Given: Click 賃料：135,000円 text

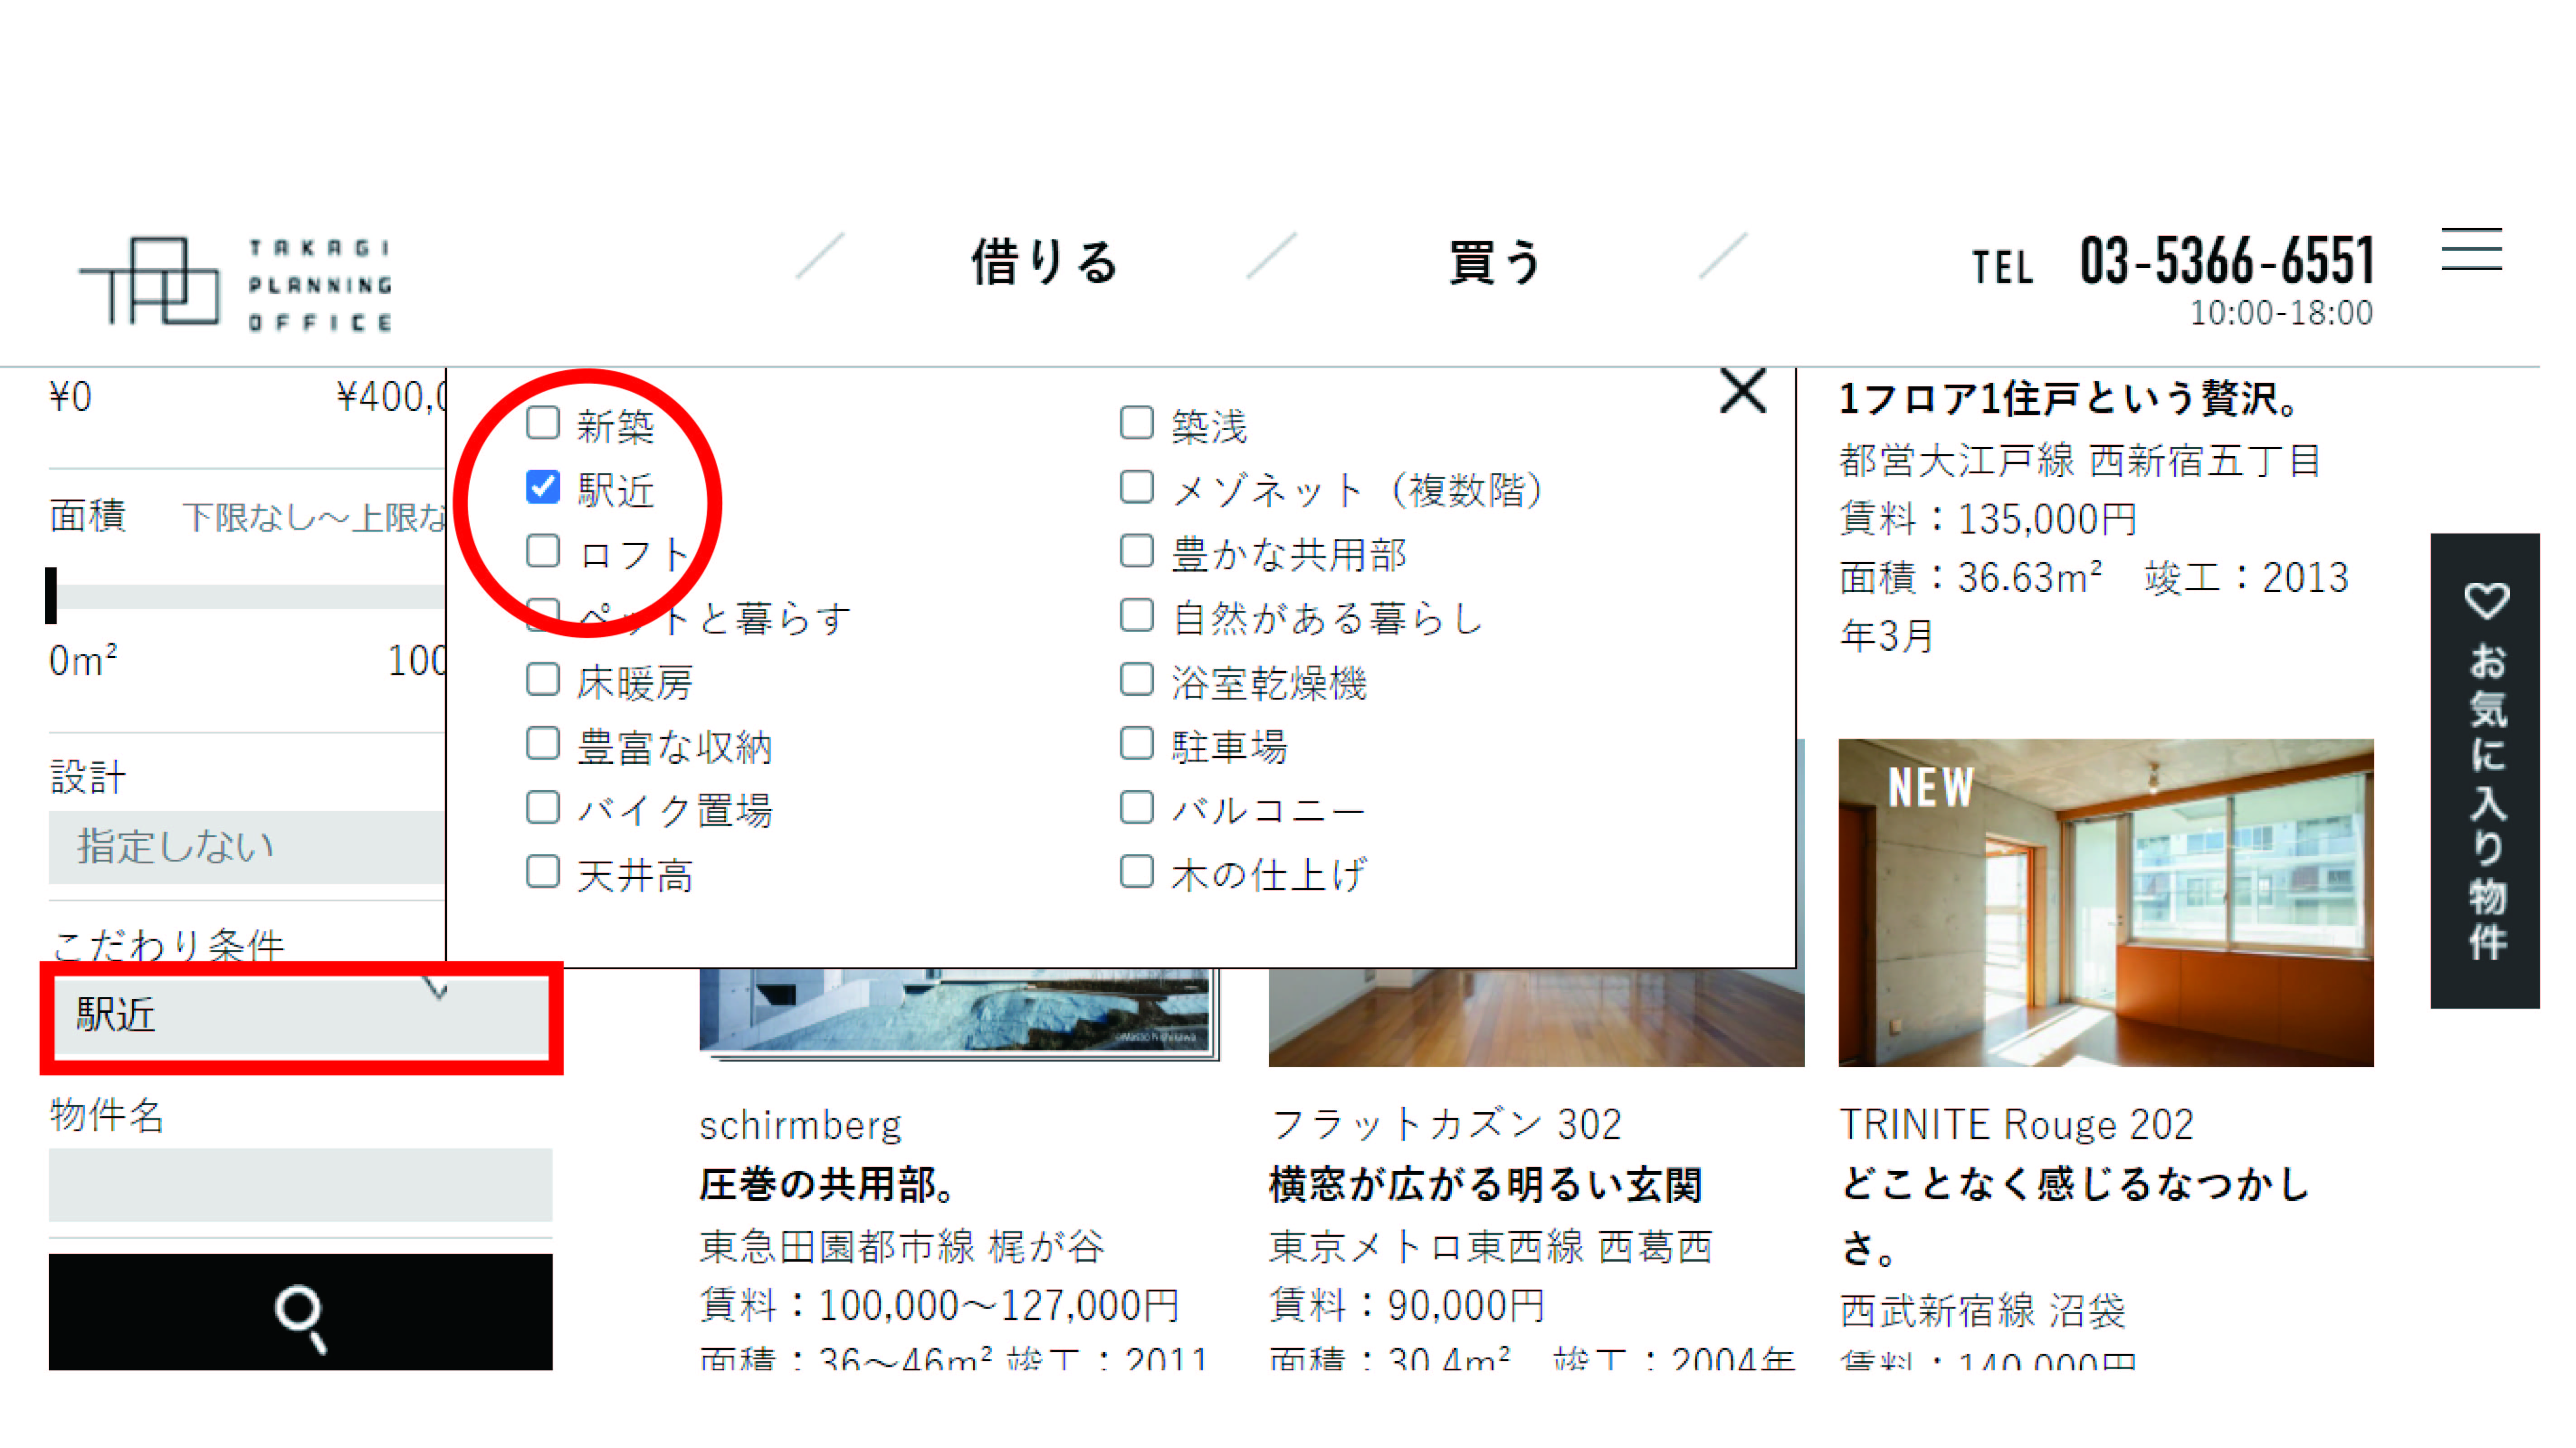Looking at the screenshot, I should coord(1988,519).
